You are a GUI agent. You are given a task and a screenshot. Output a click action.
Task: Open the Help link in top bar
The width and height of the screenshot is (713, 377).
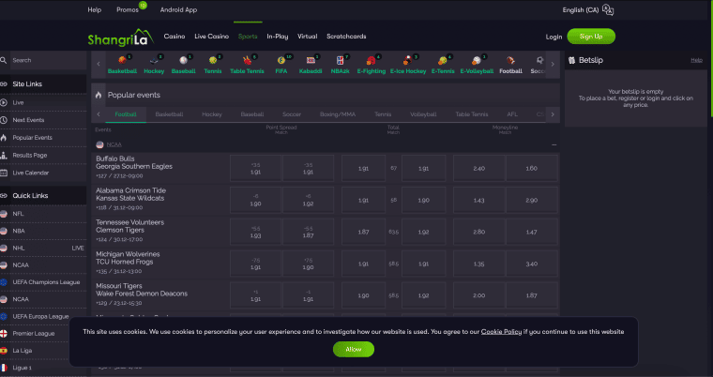95,9
